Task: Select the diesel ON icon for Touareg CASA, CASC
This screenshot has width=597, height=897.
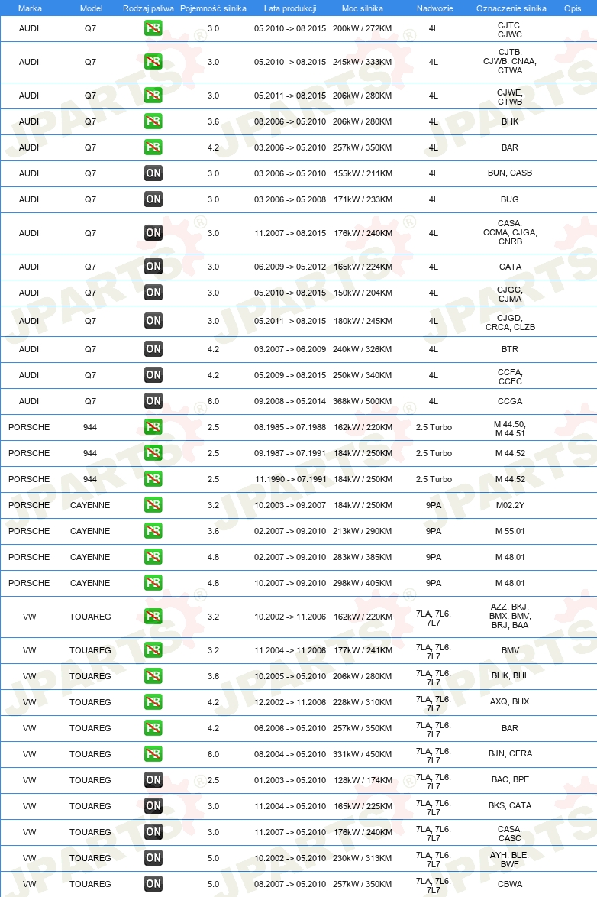Action: click(x=153, y=832)
